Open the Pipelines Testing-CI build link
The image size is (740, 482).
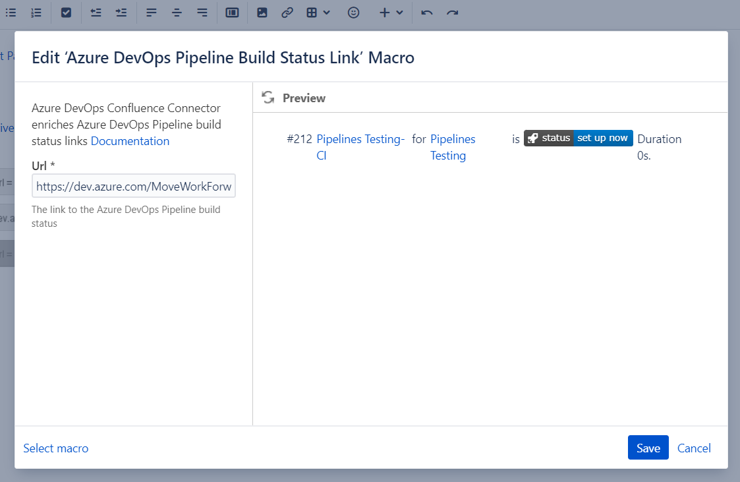[x=360, y=139]
